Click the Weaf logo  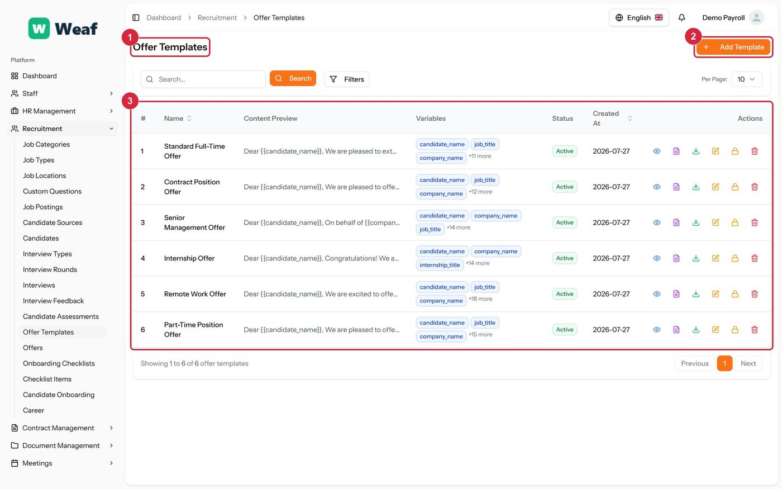(63, 28)
